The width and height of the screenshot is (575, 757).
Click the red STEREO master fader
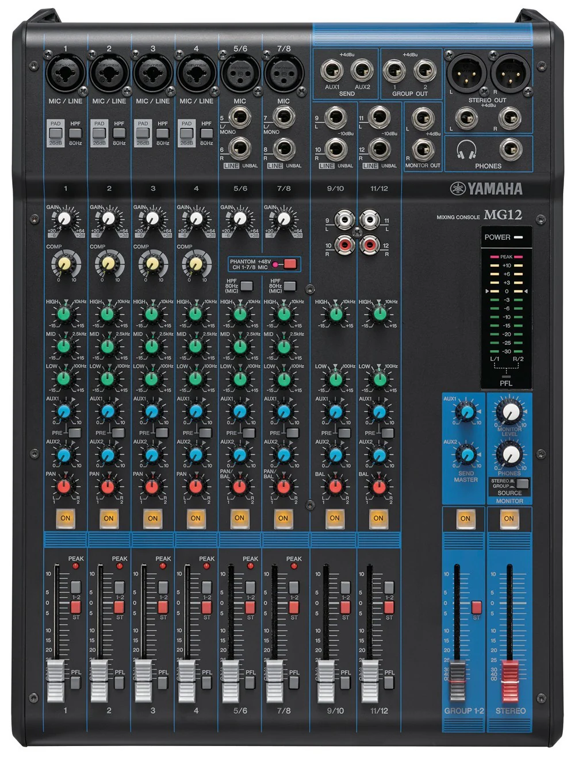[x=510, y=680]
